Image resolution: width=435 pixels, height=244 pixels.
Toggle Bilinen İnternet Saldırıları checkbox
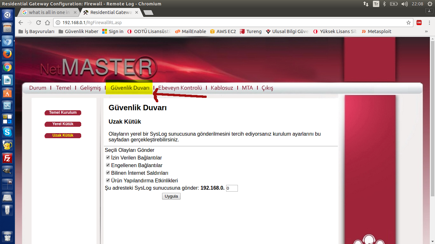pos(108,173)
